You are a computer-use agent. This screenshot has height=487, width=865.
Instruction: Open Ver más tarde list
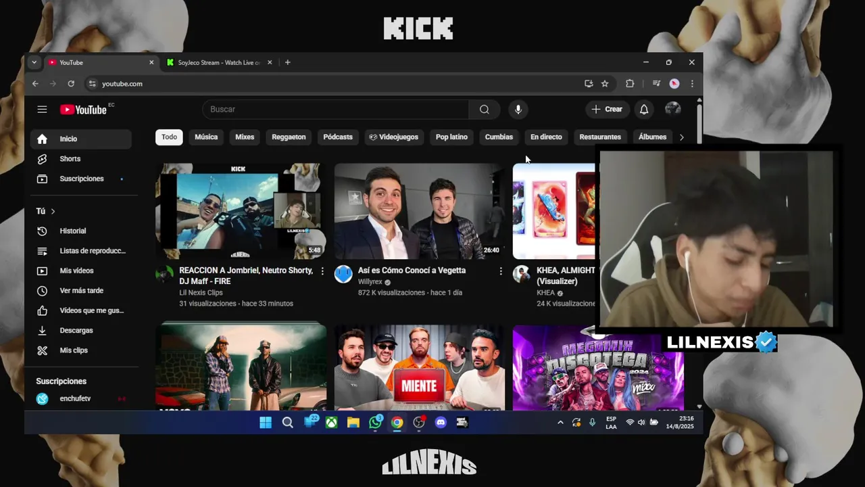tap(81, 291)
